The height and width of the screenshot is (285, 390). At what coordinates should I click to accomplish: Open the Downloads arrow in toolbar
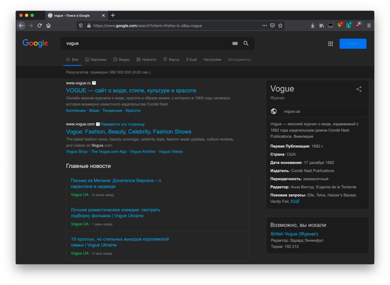pos(313,26)
